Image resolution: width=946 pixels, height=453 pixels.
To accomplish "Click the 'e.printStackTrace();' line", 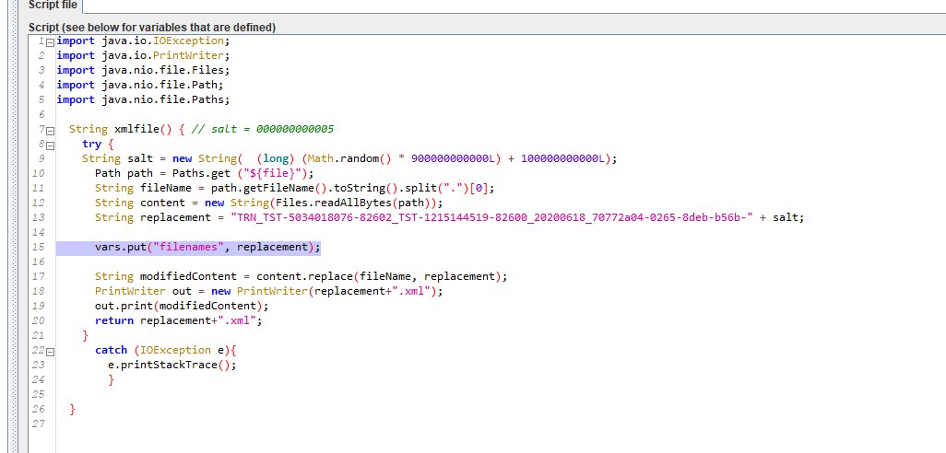I will 171,365.
